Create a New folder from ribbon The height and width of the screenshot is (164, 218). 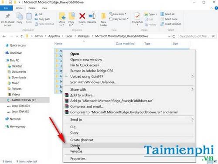[x=103, y=20]
